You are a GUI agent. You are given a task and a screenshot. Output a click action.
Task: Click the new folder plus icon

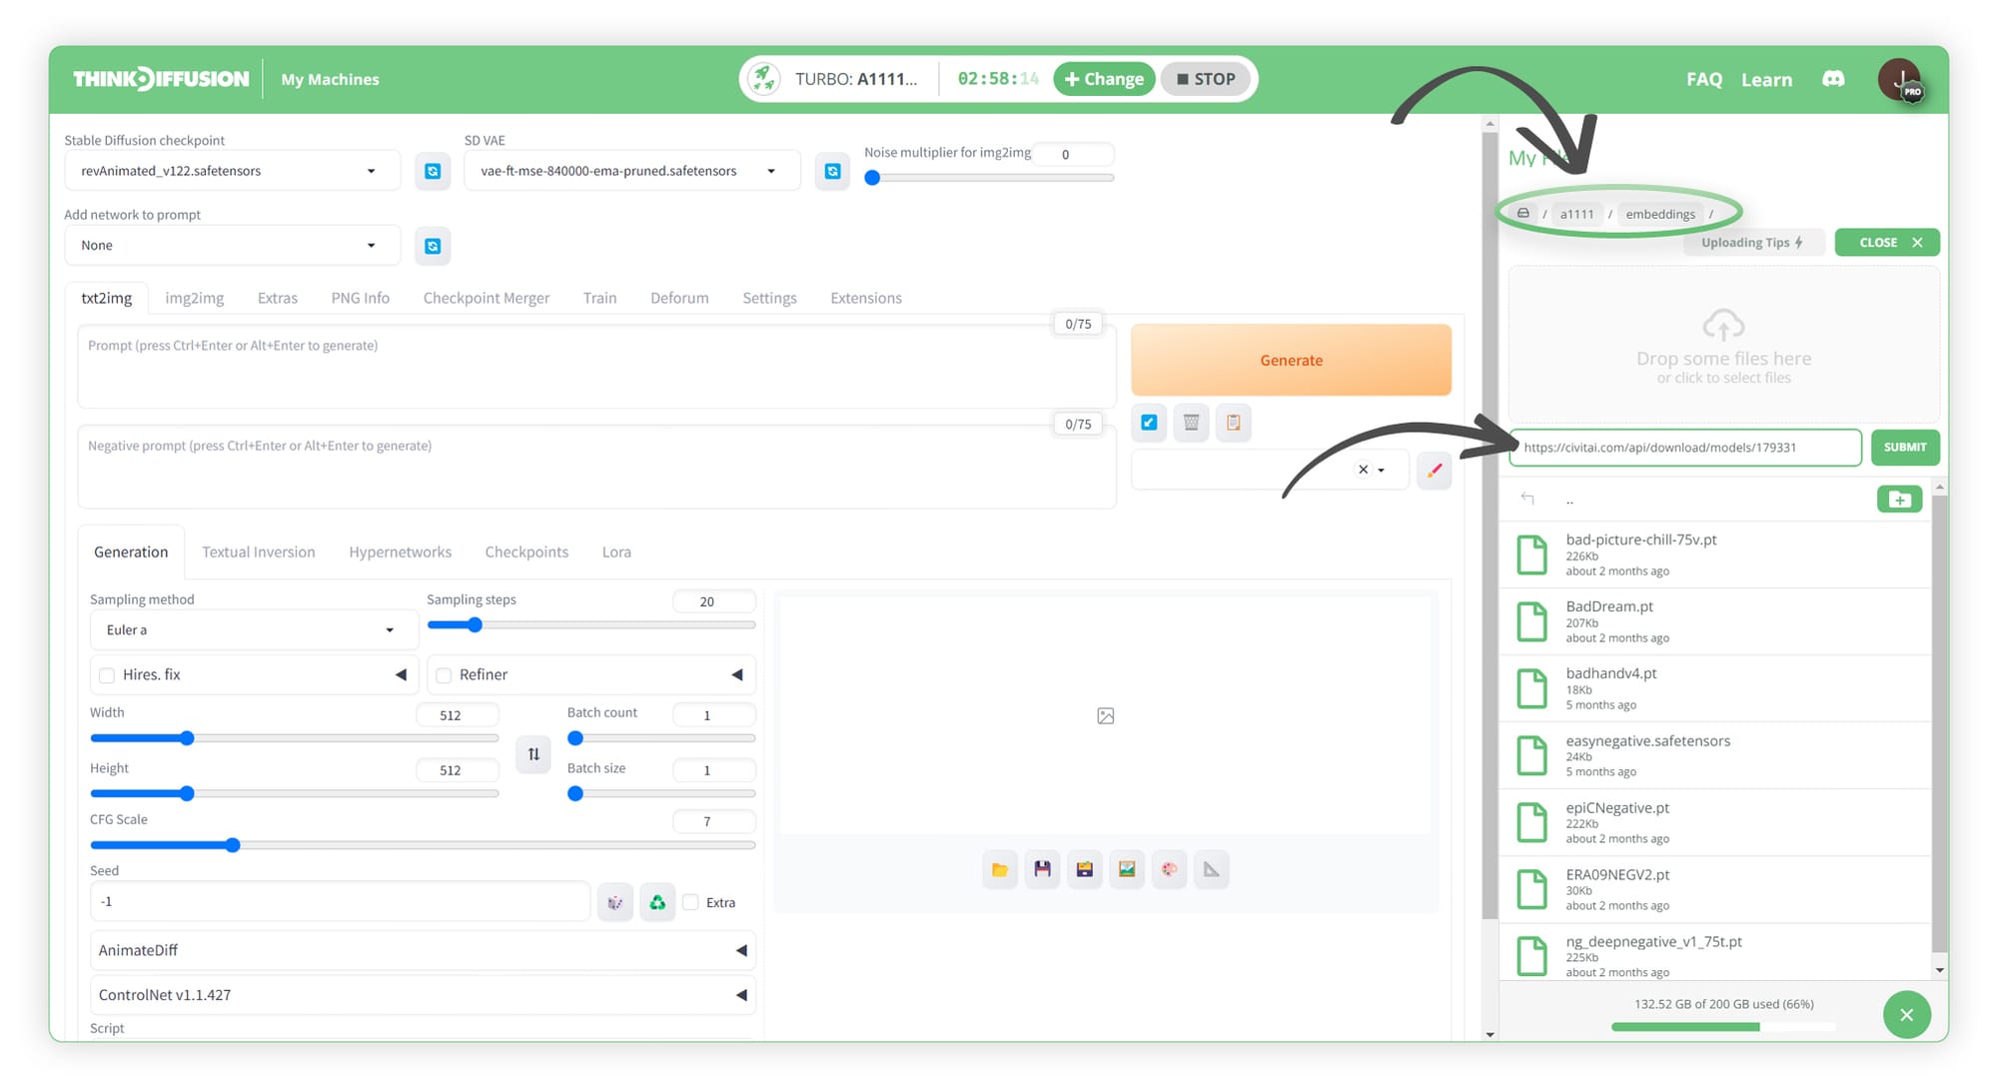[1899, 499]
